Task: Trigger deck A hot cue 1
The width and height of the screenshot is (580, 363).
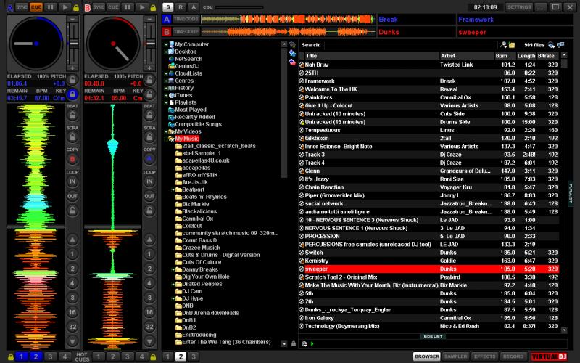Action: point(22,356)
